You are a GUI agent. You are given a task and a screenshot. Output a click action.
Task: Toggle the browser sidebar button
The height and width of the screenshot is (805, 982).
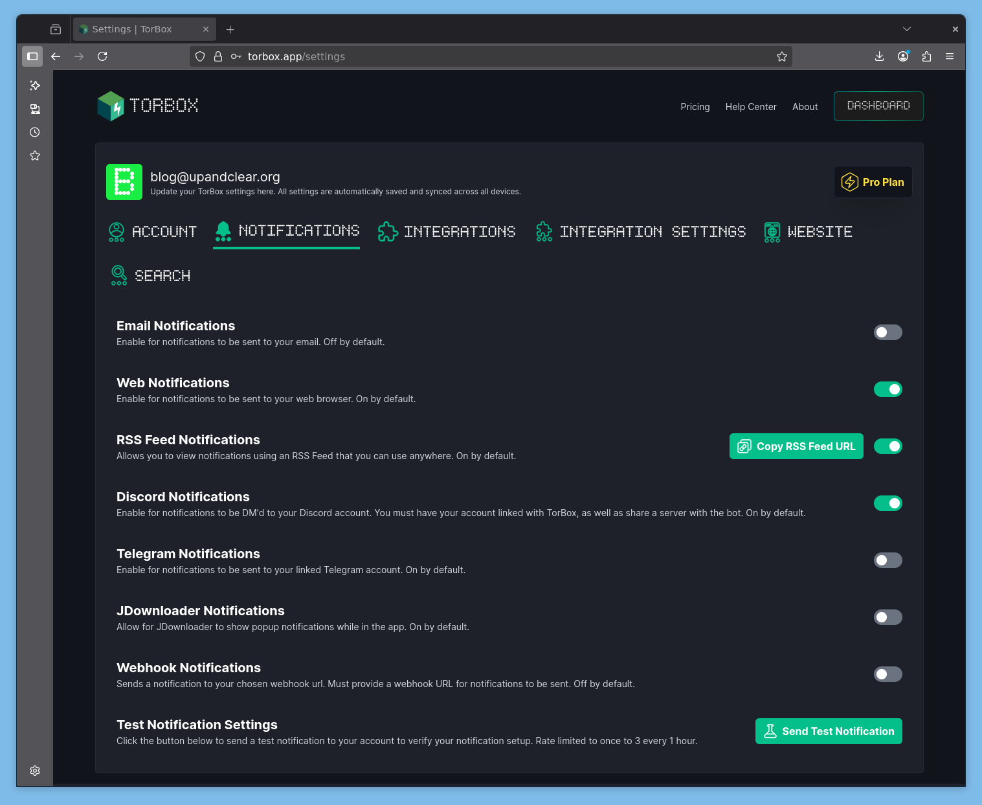pos(32,56)
